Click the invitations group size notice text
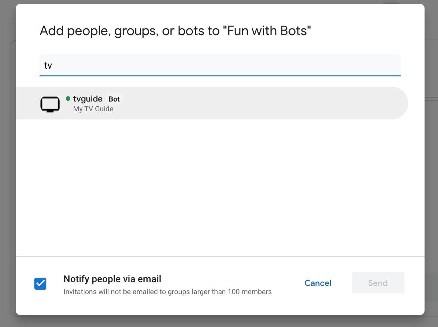438x327 pixels. point(167,292)
